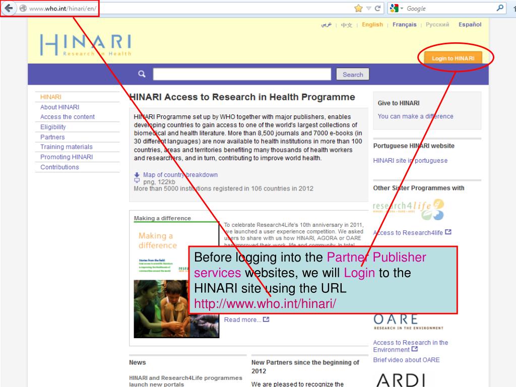516x387 pixels.
Task: Click the OARE logo
Action: [x=408, y=322]
